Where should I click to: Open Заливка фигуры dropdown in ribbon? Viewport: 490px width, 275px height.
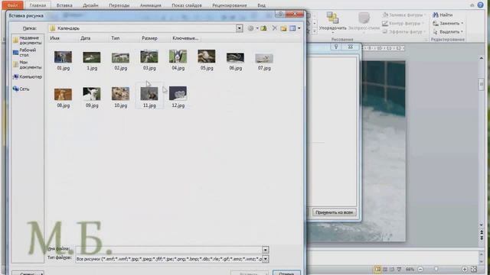403,15
